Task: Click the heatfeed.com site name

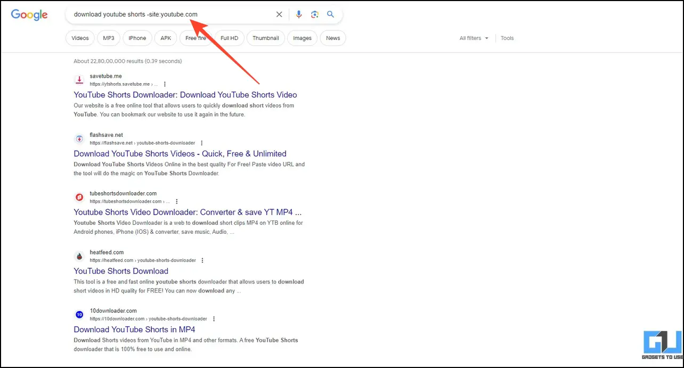Action: click(x=107, y=252)
